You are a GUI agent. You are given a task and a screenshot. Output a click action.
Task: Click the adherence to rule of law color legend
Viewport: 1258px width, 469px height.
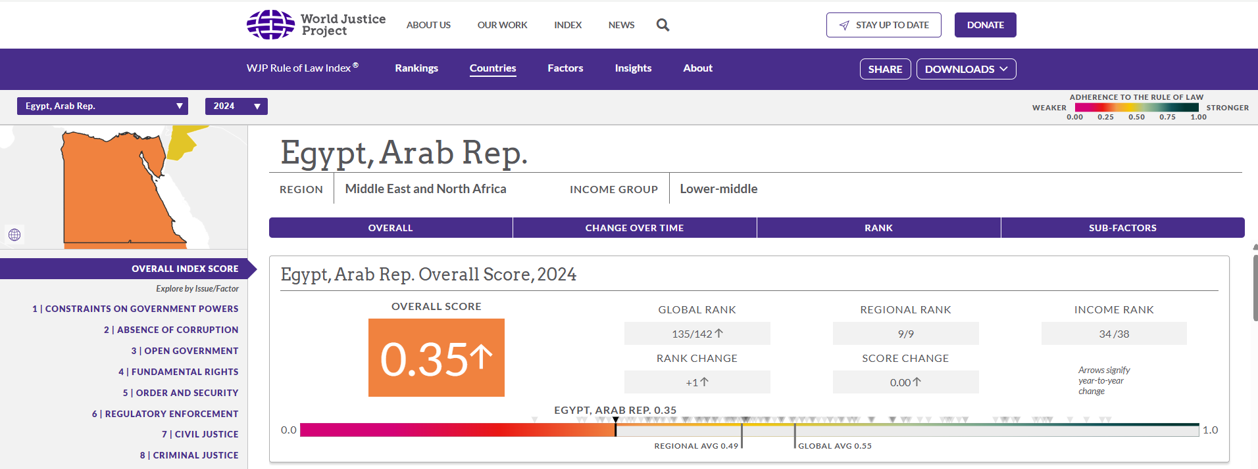click(1137, 107)
